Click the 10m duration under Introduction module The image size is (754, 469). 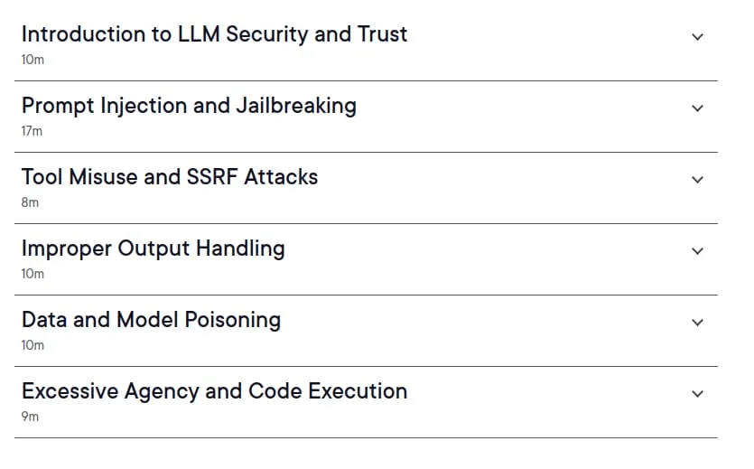(33, 60)
